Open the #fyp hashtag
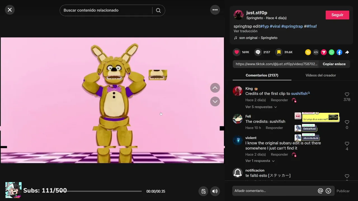The image size is (358, 201). pos(264,26)
